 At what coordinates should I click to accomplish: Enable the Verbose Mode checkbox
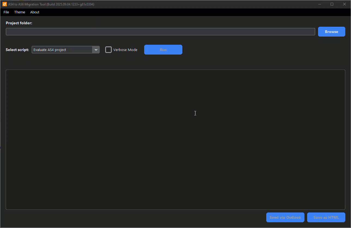108,50
